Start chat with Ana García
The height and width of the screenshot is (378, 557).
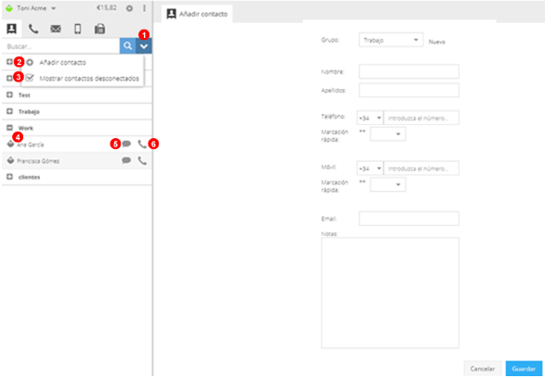point(126,145)
